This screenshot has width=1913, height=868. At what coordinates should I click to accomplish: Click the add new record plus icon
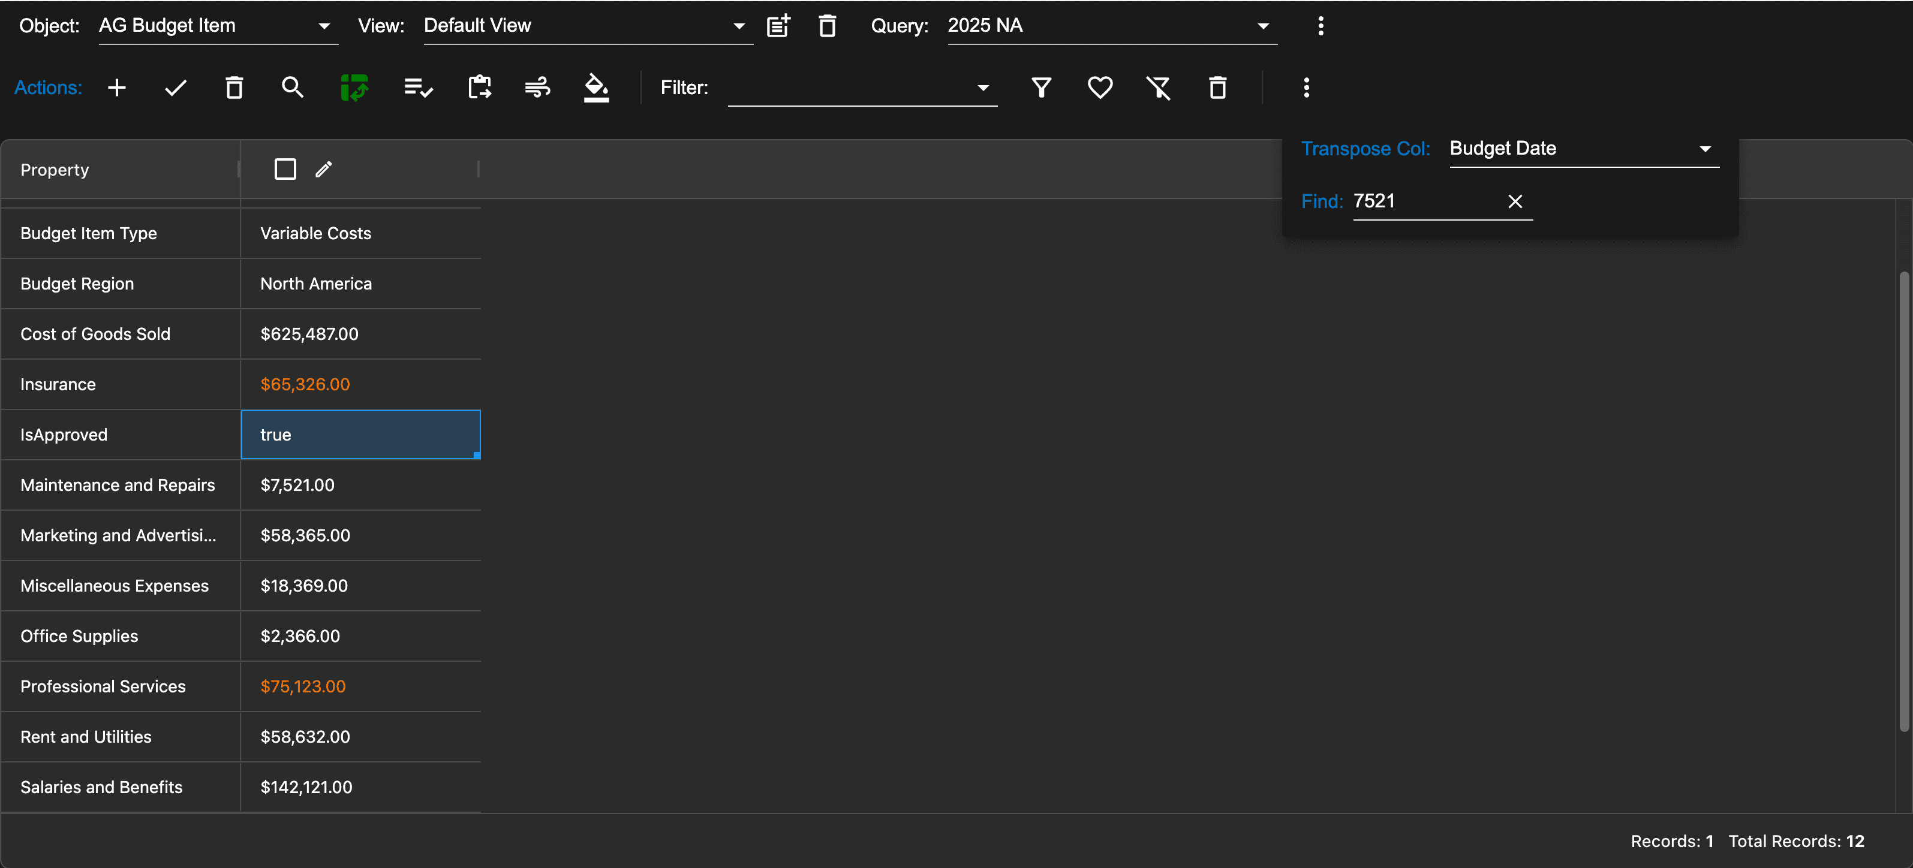pyautogui.click(x=116, y=88)
